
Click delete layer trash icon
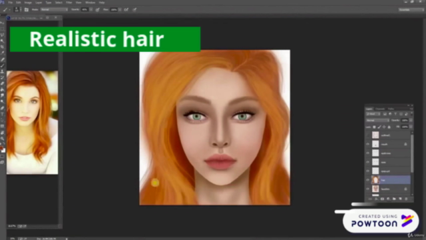click(406, 199)
